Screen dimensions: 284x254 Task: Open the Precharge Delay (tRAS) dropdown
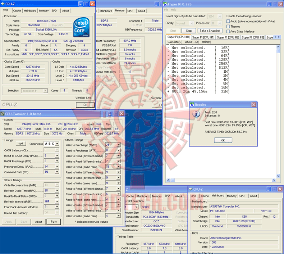(57, 167)
